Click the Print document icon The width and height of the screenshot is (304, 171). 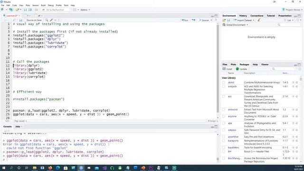[36, 9]
